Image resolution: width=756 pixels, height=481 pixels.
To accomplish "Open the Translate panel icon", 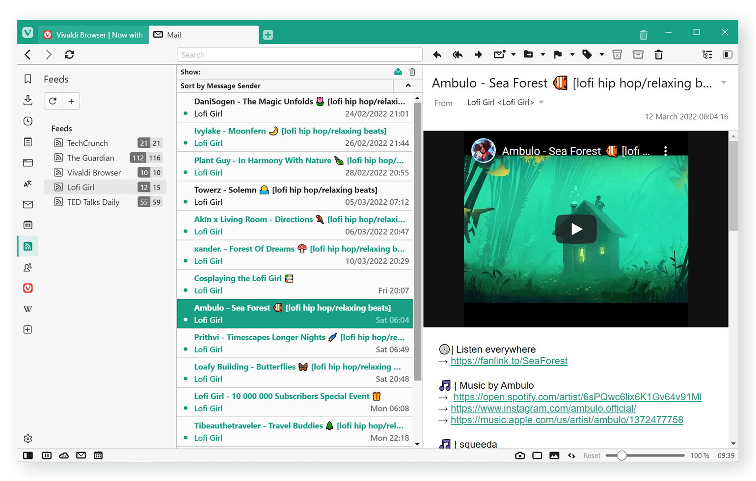I will coord(28,184).
